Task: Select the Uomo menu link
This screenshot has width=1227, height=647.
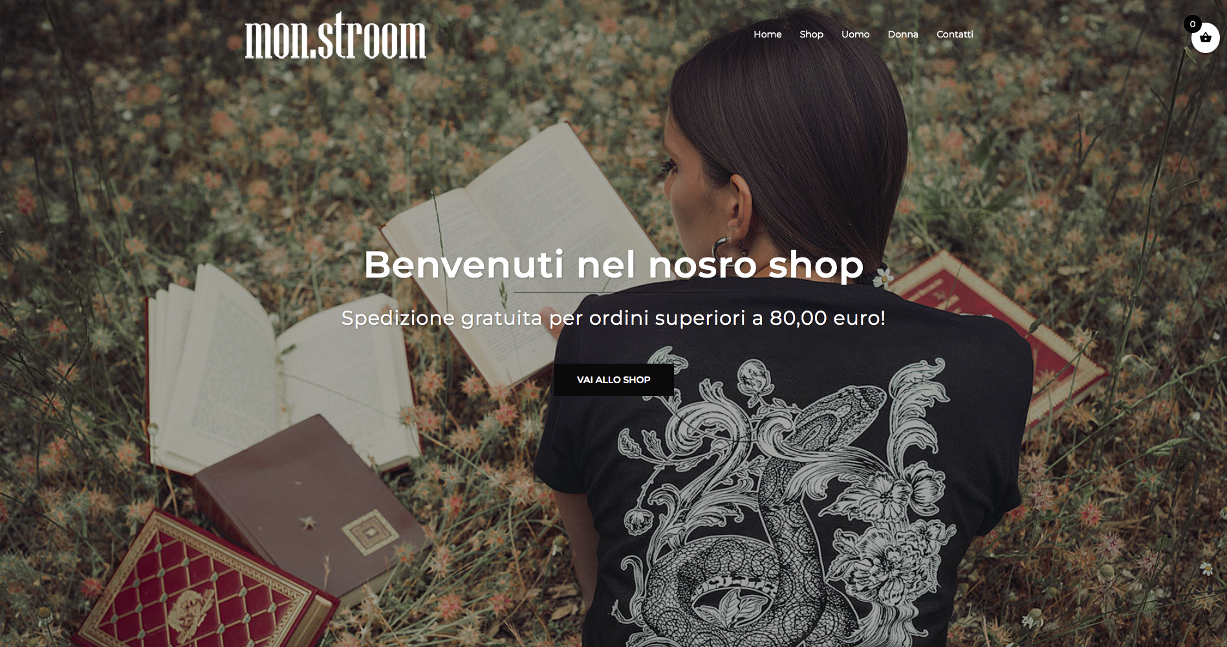Action: tap(855, 34)
